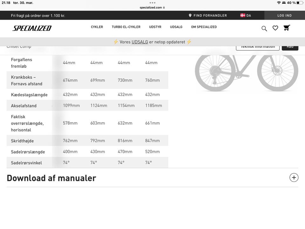
Task: Click the 520mm seat tube value
Action: pos(152,152)
